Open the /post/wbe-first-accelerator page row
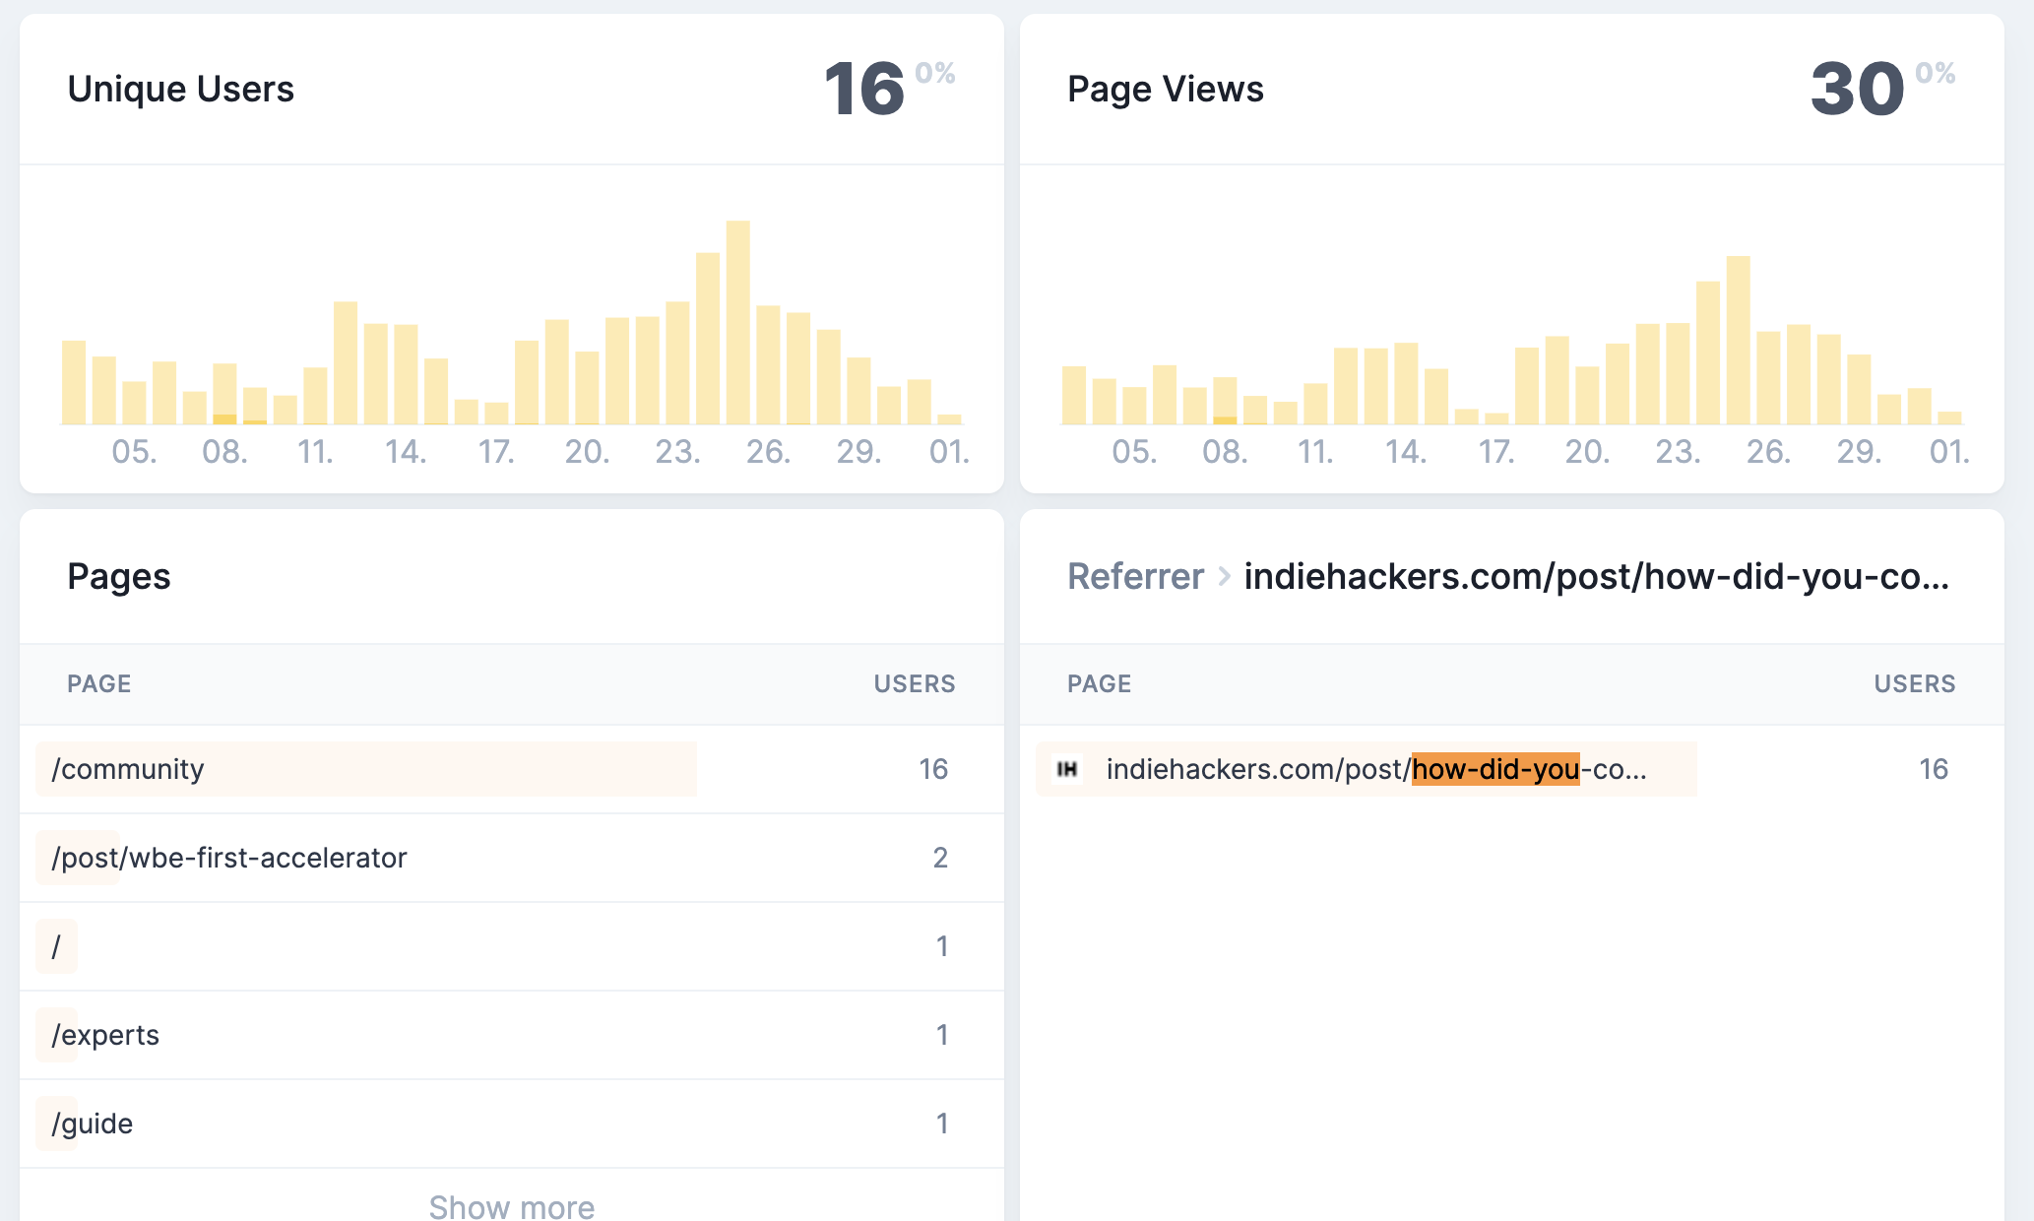Screen dimensions: 2034x1221 point(229,858)
